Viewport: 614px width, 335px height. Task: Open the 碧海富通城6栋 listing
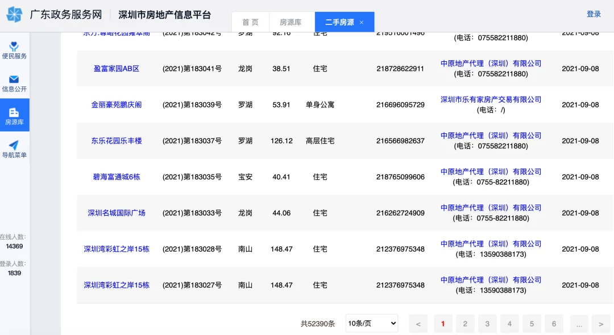pos(117,177)
